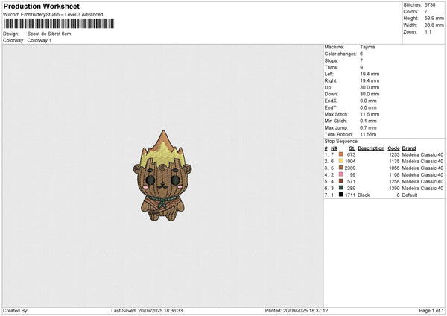The image size is (447, 316).
Task: Click the "Stops:" label
Action: 332,60
